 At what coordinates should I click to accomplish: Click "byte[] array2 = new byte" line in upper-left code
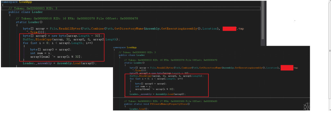[x=63, y=36]
